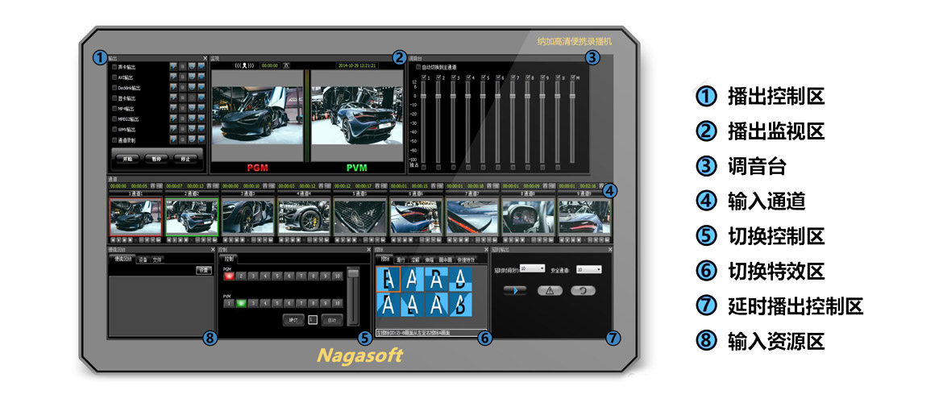This screenshot has height=403, width=943.
Task: Click the last blue icon in the 声卡输出 row
Action: [x=201, y=67]
